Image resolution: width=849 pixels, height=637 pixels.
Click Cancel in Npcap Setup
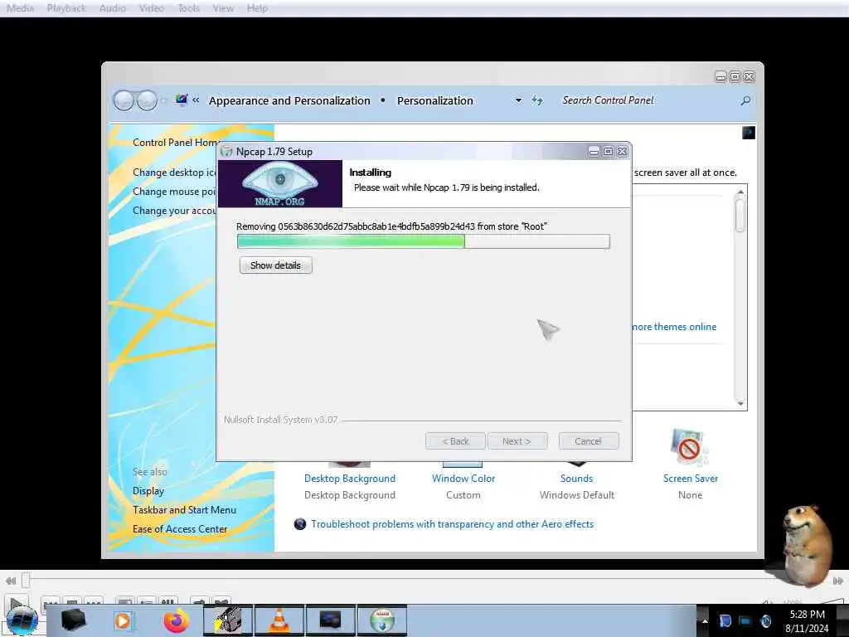click(x=588, y=441)
